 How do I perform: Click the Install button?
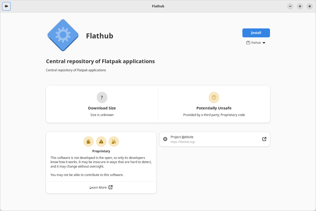click(x=256, y=33)
